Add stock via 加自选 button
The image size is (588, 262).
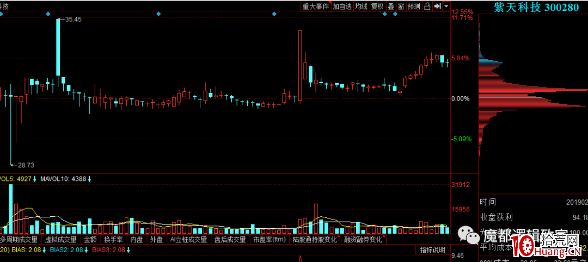342,6
